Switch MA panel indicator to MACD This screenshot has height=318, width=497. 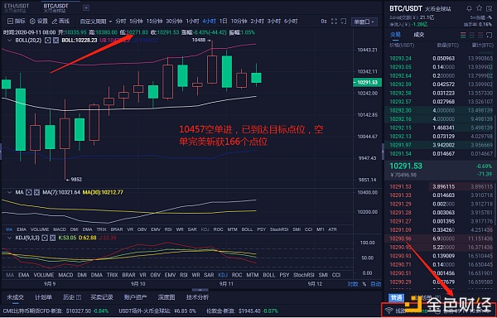60,229
